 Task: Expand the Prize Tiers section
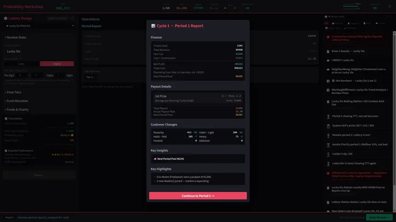tap(14, 92)
